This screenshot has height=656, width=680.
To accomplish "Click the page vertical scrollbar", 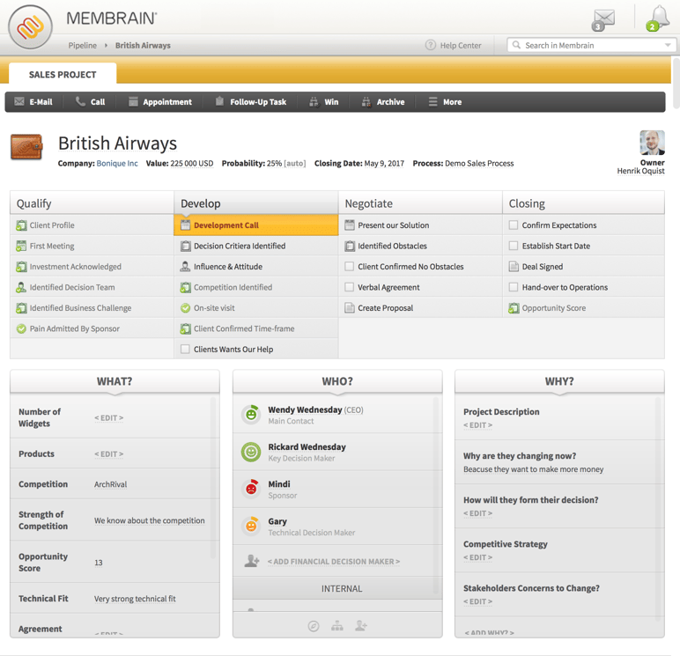I will [676, 83].
